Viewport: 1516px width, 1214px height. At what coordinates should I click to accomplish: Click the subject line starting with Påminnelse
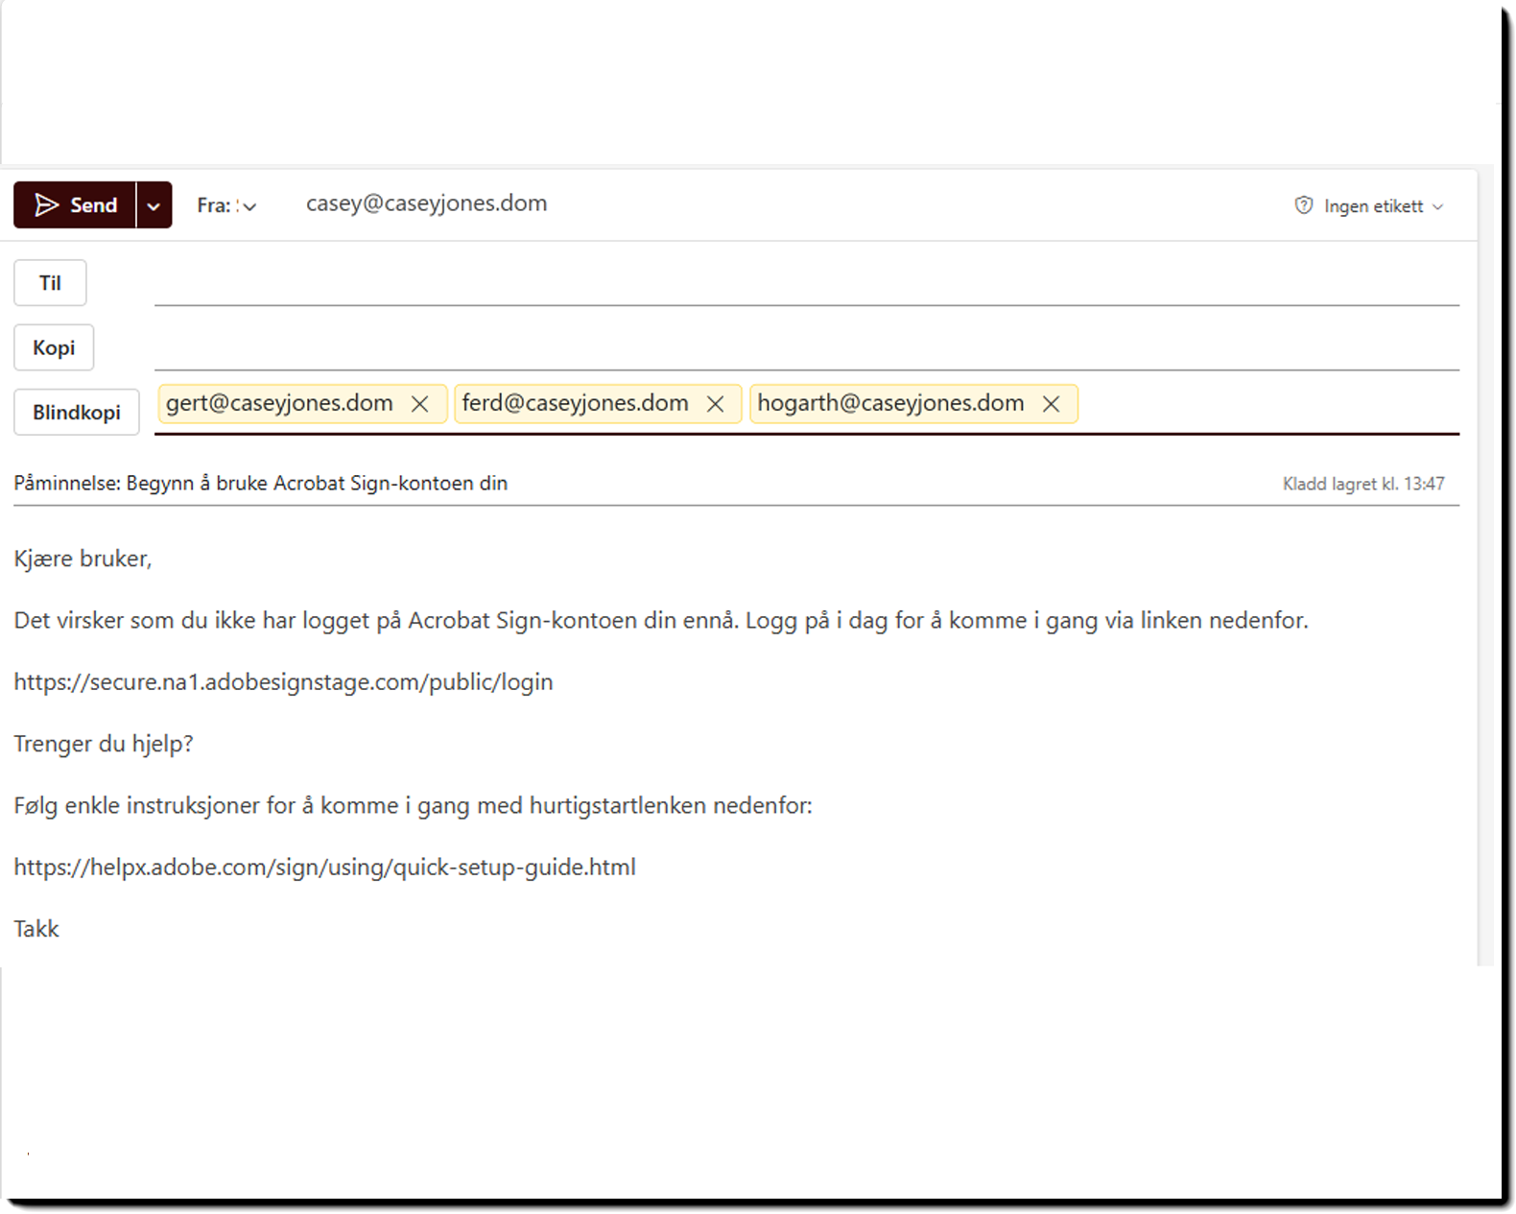[261, 483]
